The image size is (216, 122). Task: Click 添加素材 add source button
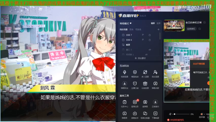(140, 58)
